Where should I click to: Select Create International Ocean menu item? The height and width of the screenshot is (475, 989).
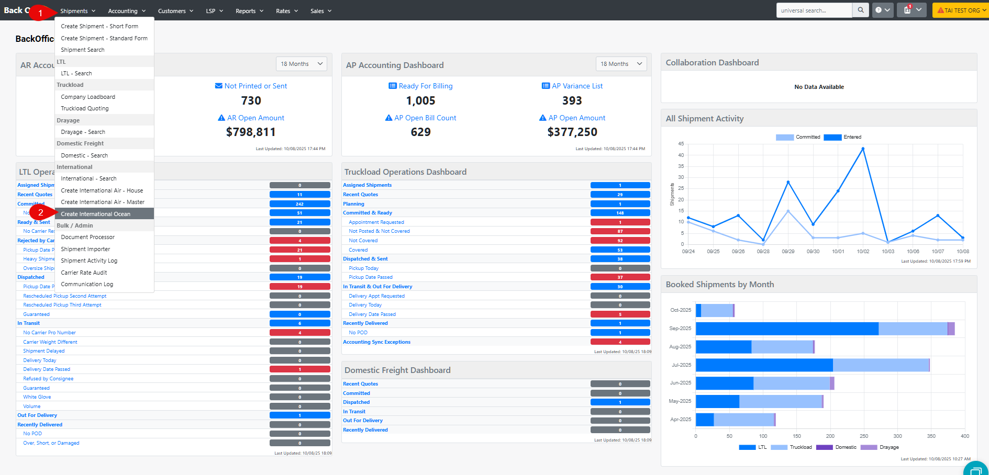pos(96,214)
